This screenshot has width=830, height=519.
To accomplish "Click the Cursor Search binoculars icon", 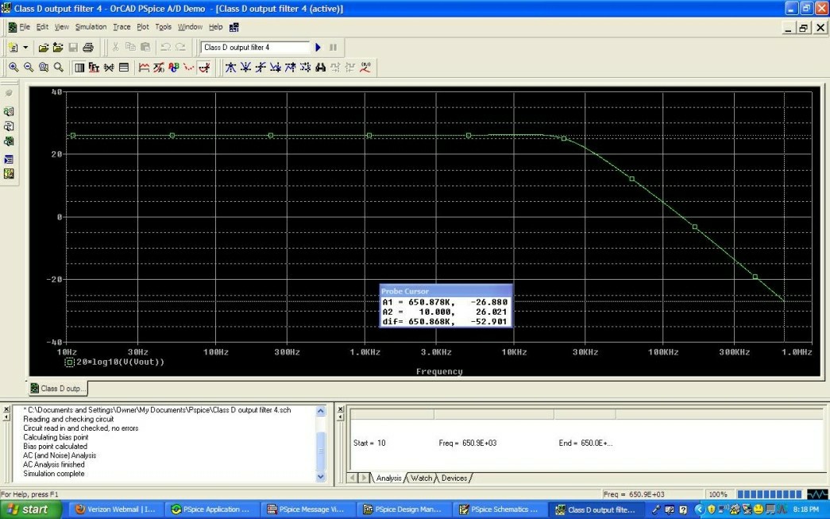I will coord(320,68).
